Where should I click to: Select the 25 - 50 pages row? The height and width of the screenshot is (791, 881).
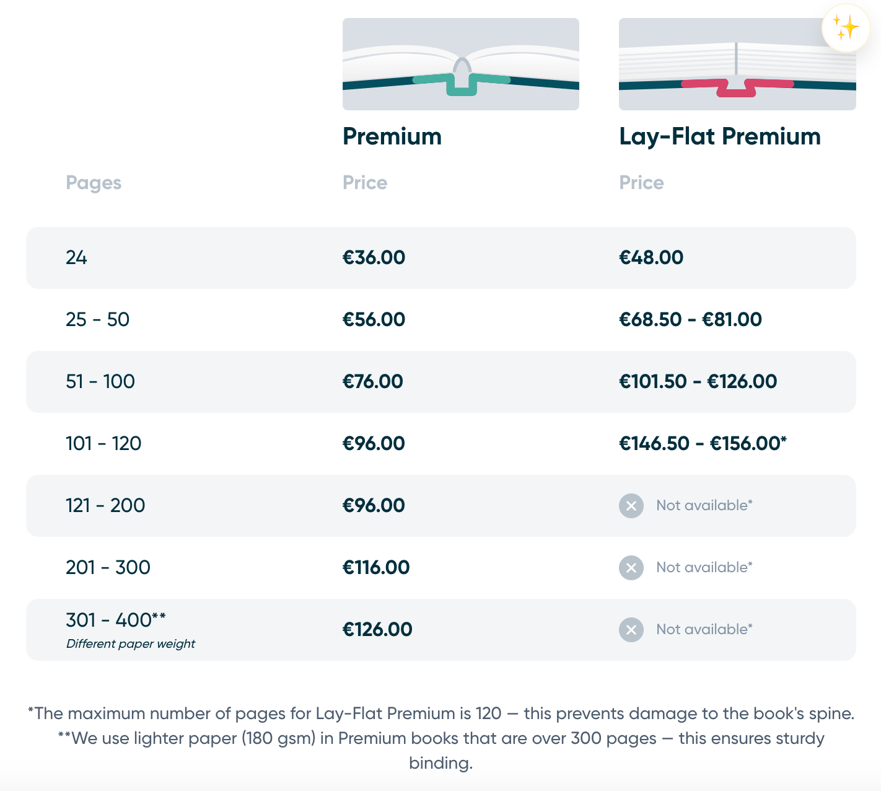(441, 320)
